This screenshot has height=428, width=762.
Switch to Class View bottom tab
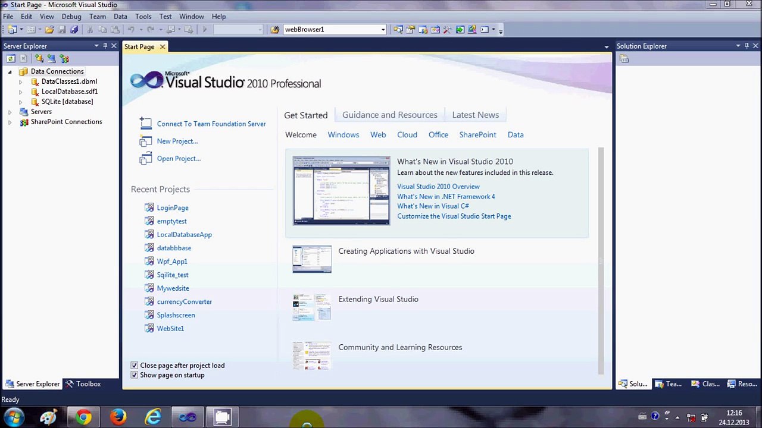(705, 384)
